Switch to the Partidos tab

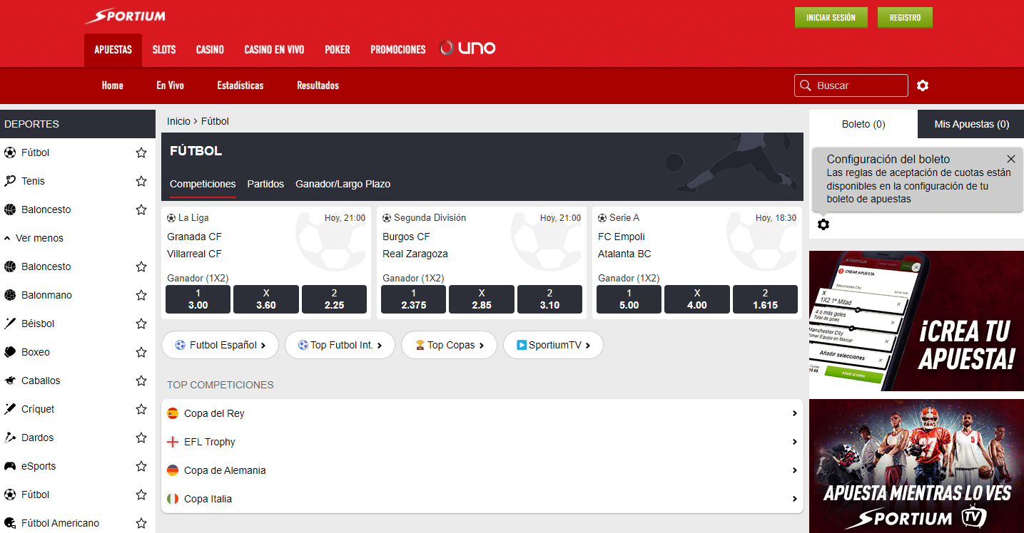coord(265,184)
